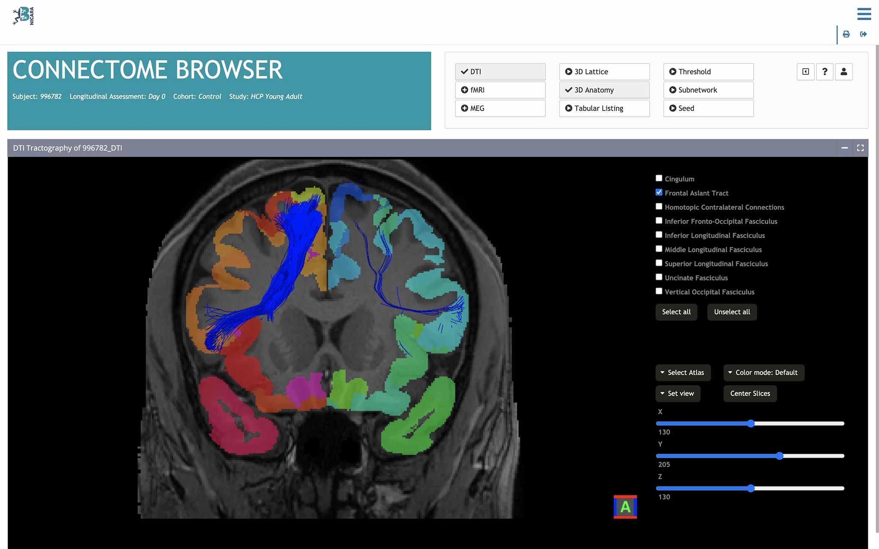
Task: Click the anterior orientation cube
Action: [x=625, y=507]
